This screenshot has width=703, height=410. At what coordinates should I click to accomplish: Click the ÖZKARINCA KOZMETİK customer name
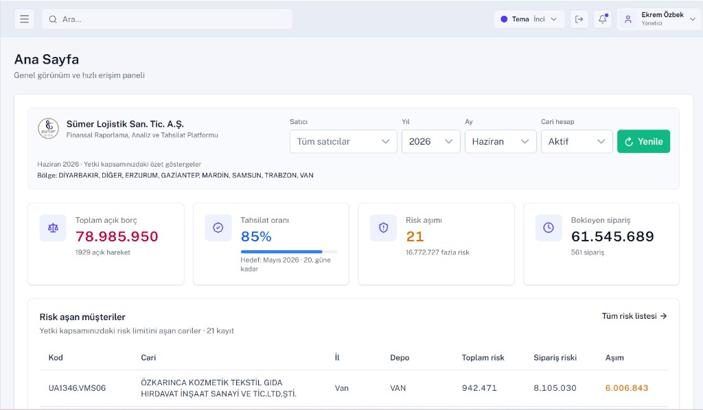219,388
